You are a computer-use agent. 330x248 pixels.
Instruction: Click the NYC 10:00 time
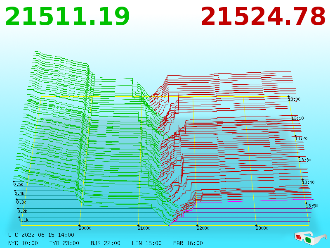23,243
